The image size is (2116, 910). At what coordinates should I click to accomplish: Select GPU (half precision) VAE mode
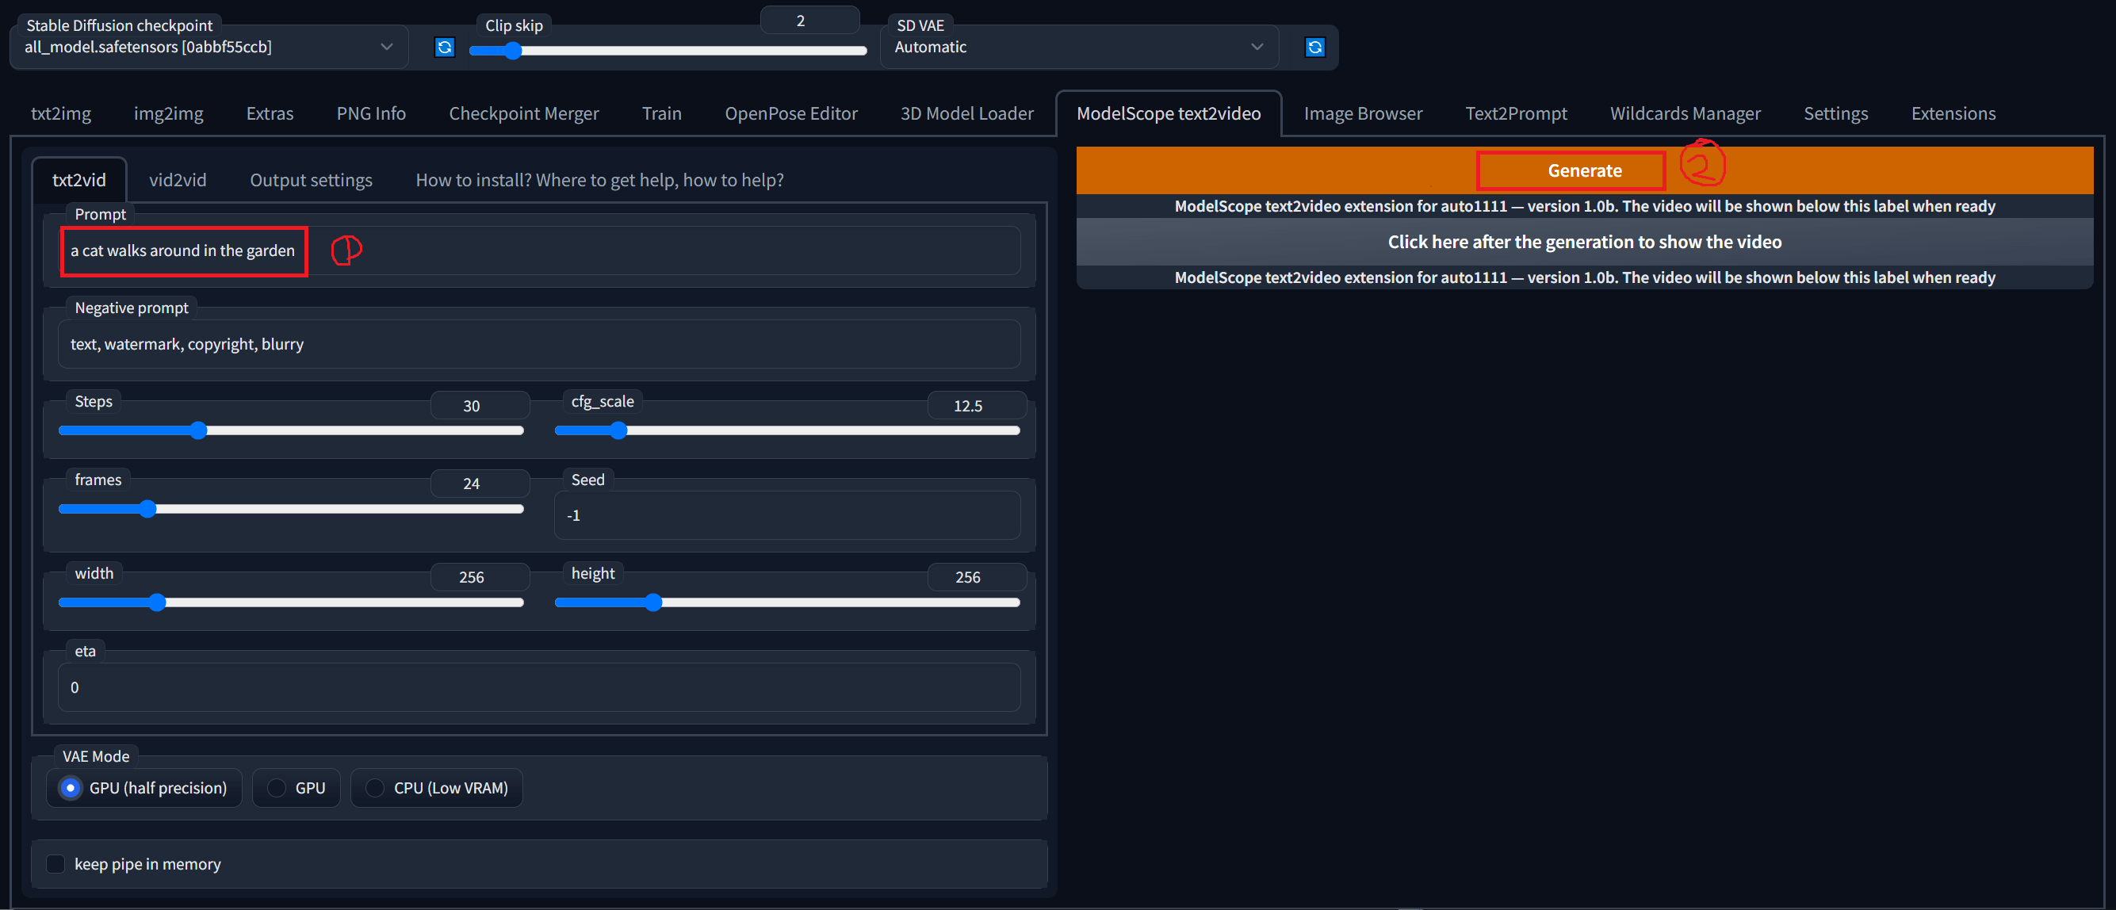pyautogui.click(x=71, y=788)
